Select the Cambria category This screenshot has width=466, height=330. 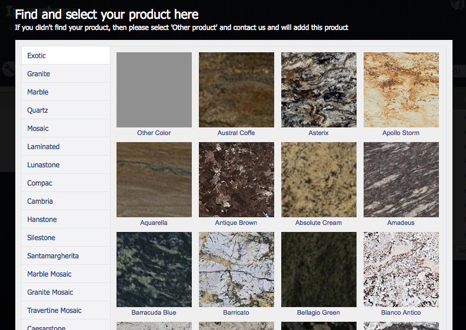coord(66,201)
